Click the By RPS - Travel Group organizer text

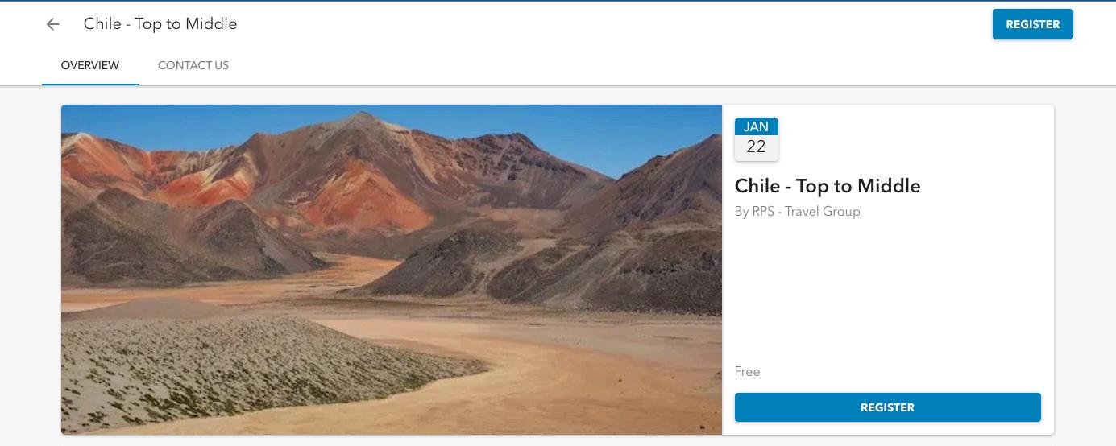pyautogui.click(x=798, y=211)
